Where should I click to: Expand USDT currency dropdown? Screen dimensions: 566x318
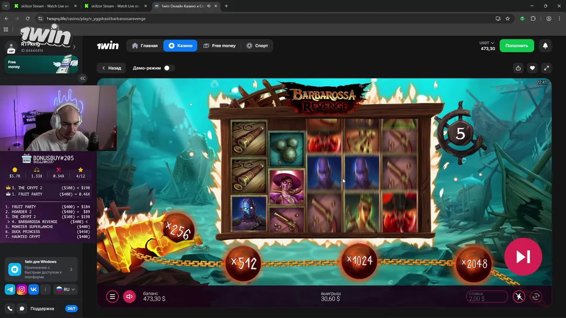(487, 43)
